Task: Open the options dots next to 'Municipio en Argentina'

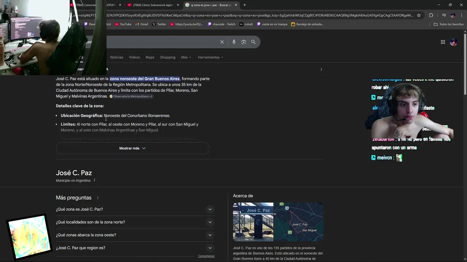Action: [94, 180]
